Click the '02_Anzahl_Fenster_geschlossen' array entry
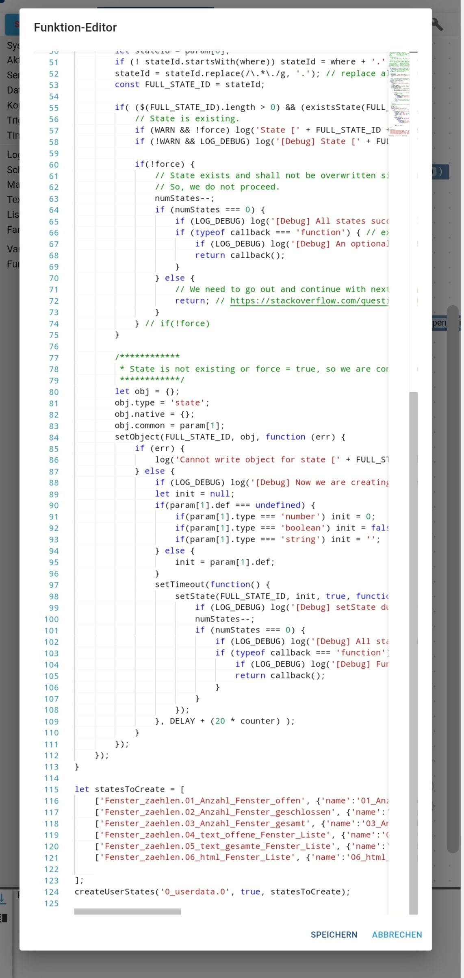The width and height of the screenshot is (464, 978). (242, 812)
